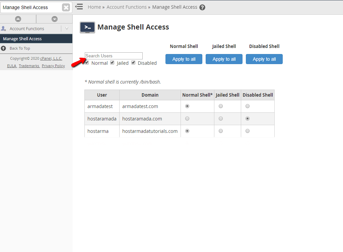Uncheck the Disabled filter checkbox
Screen dimensions: 343x252
tap(133, 63)
